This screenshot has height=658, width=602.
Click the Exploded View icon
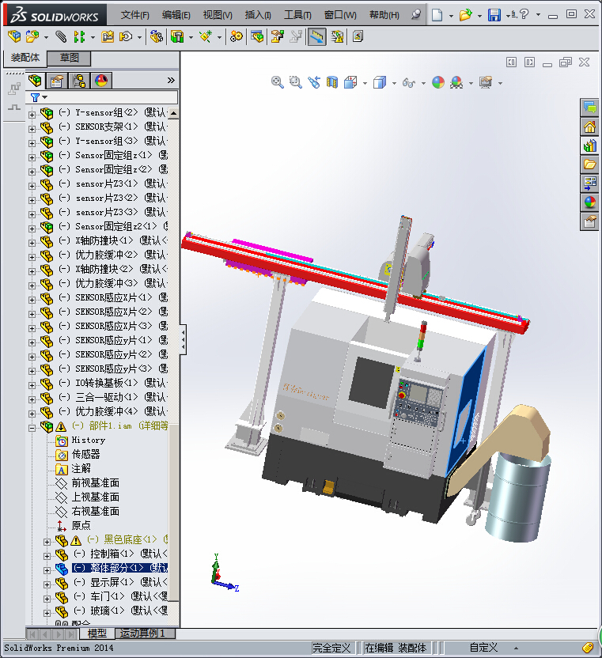click(277, 37)
